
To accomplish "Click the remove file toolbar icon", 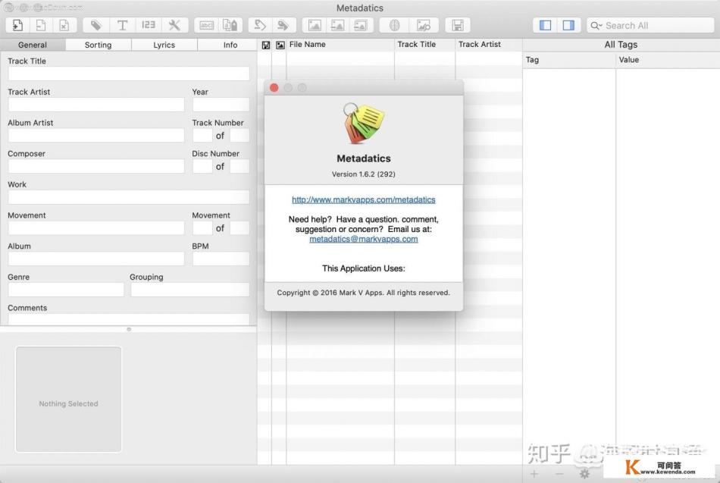I will tap(39, 25).
